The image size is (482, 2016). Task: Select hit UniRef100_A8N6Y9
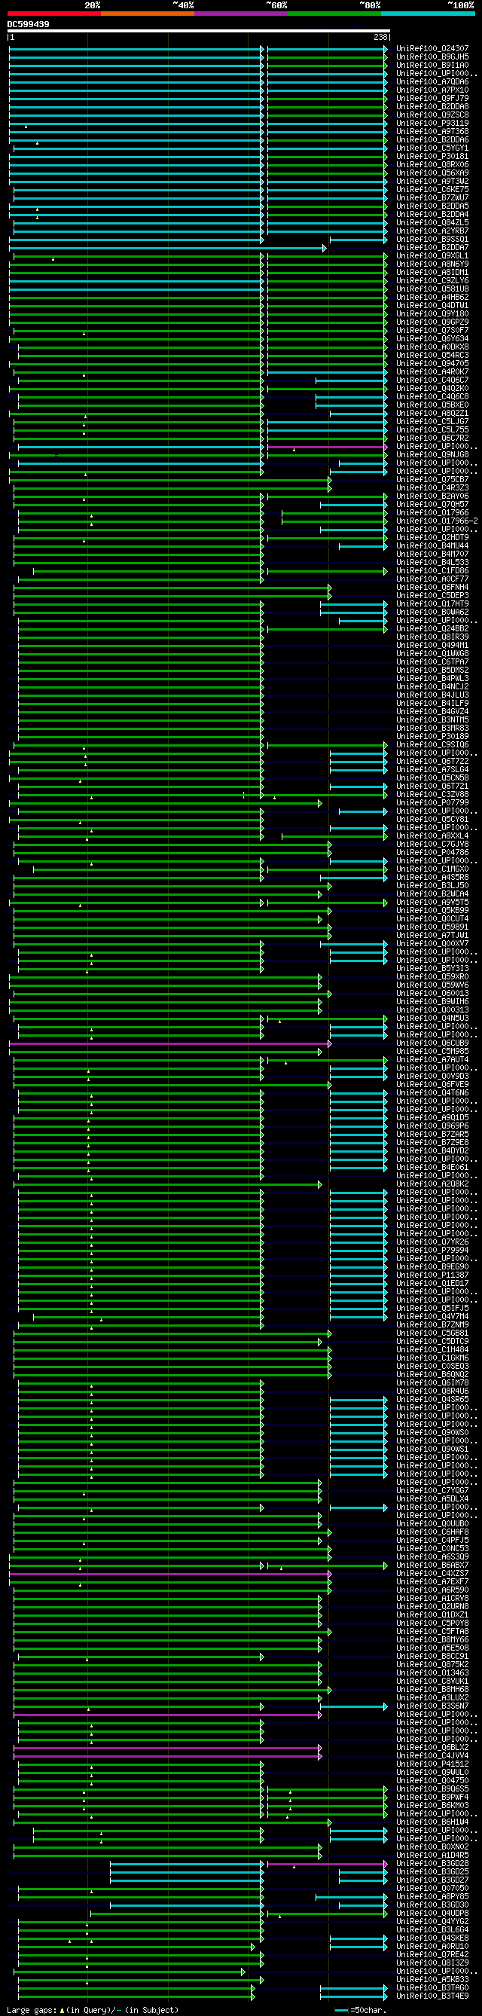click(x=433, y=264)
